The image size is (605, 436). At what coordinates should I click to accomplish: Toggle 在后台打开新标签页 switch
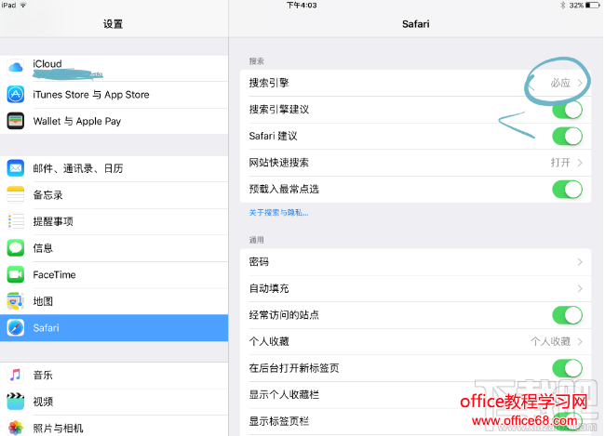point(567,368)
